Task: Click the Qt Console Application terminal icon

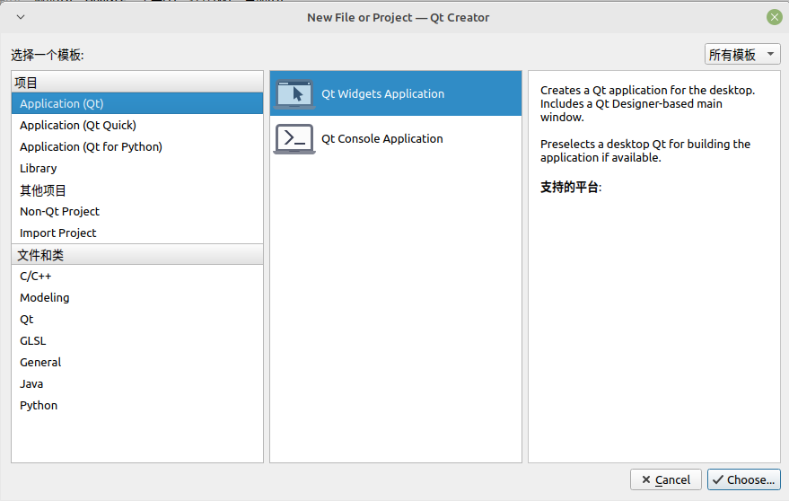Action: click(x=294, y=138)
